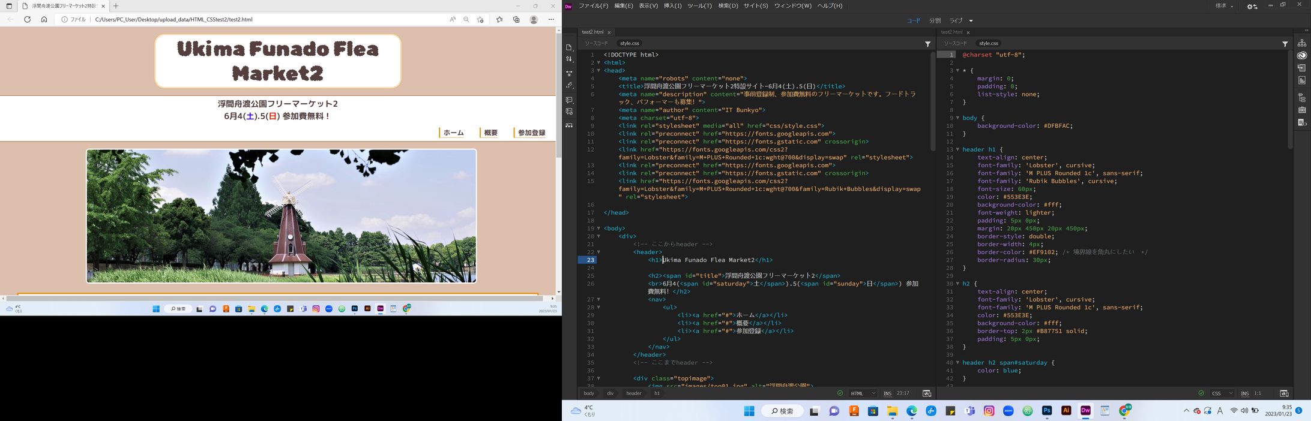
Task: Open the Assets panel briefcase icon
Action: [1302, 110]
